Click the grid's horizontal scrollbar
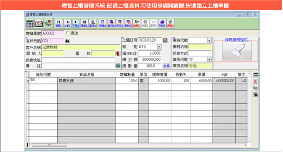 tap(137, 145)
